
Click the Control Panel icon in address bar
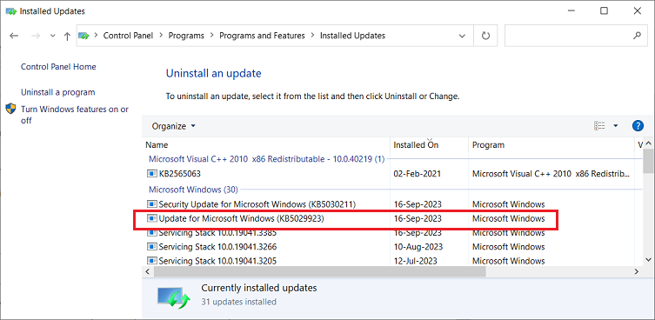point(84,36)
